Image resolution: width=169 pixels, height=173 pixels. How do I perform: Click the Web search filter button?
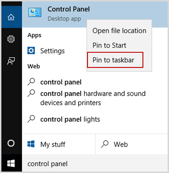tap(131, 144)
